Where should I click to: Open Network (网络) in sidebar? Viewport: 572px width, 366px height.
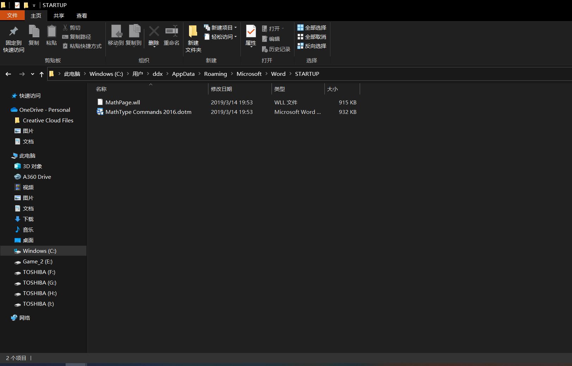coord(20,318)
